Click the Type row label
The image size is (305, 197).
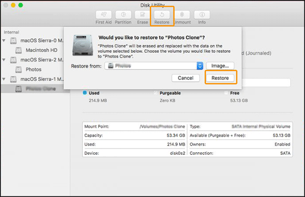(195, 126)
